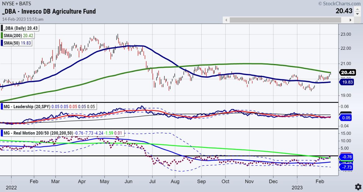363x192 pixels.
Task: Click the 0.05 Leadership value flag
Action: [347, 118]
